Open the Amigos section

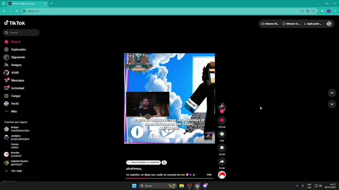(x=16, y=65)
